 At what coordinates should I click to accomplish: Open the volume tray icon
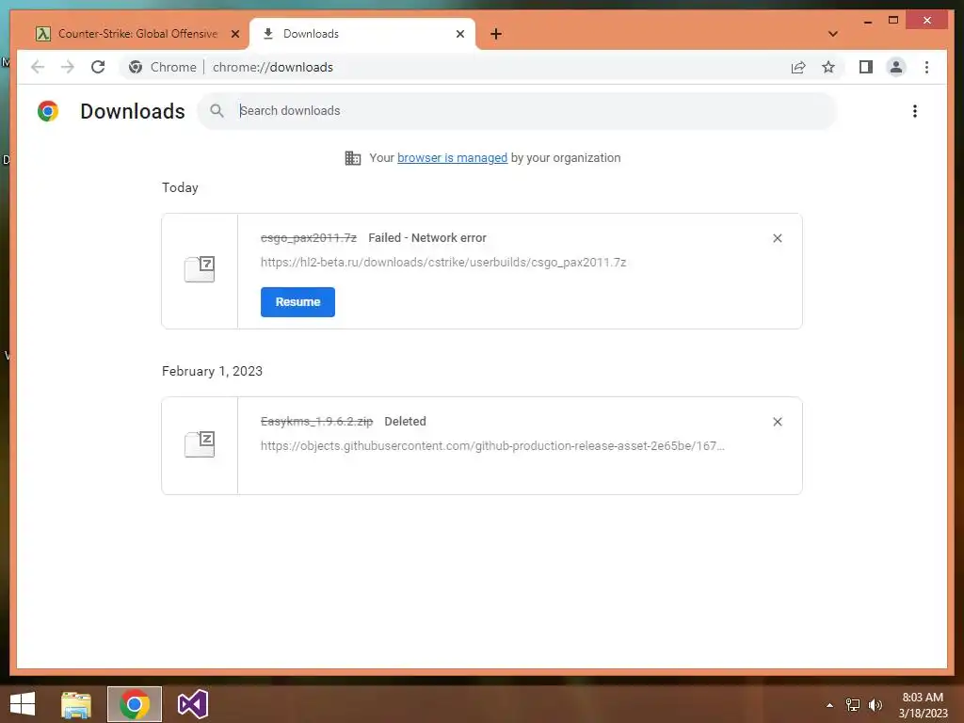pos(875,705)
